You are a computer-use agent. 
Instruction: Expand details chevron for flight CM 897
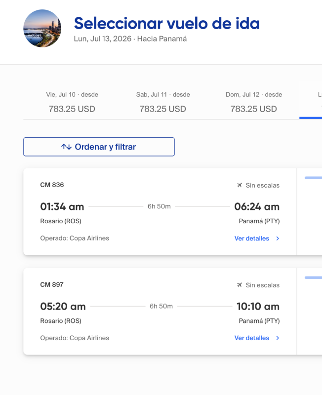click(x=278, y=338)
